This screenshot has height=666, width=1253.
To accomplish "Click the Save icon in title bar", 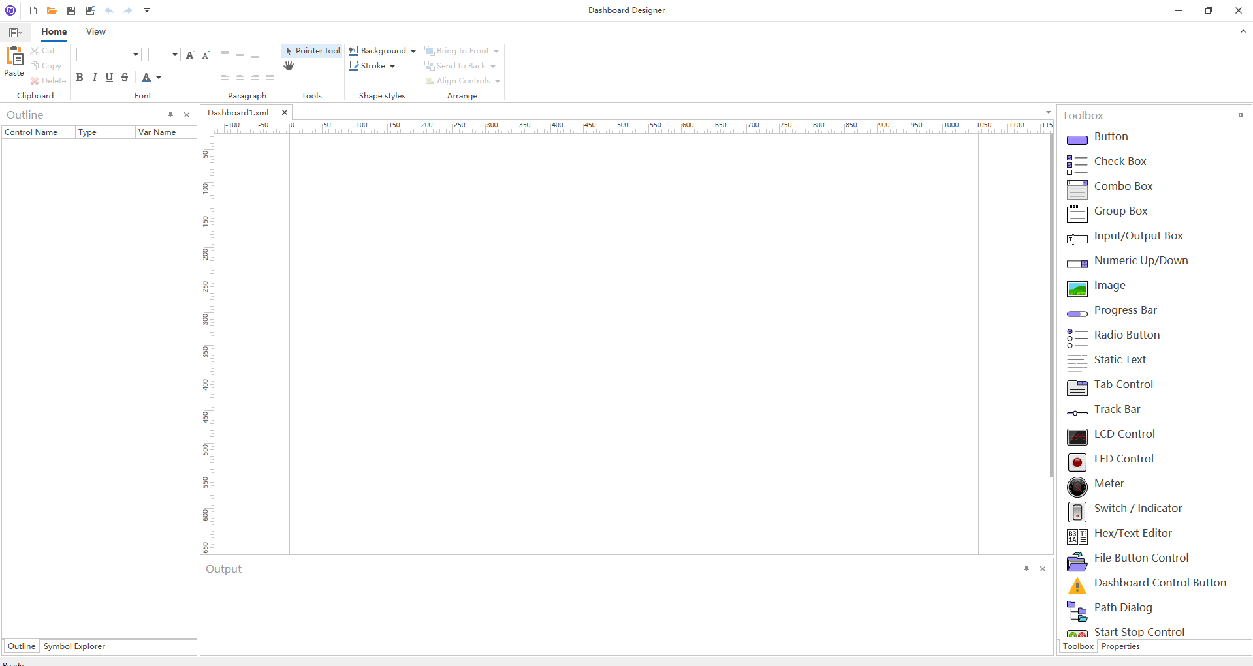I will [71, 10].
